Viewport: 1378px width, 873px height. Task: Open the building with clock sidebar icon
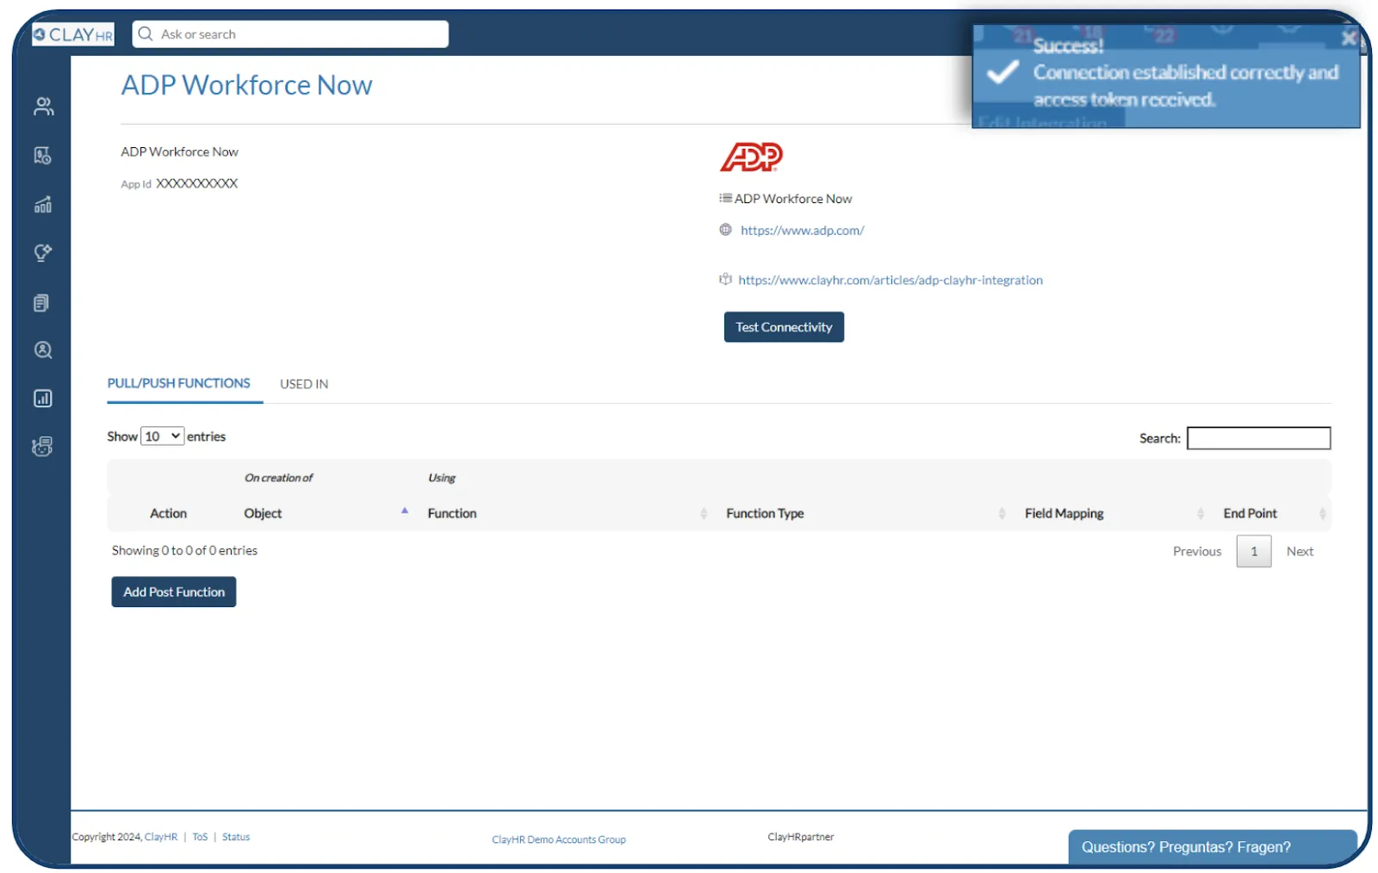[x=43, y=156]
